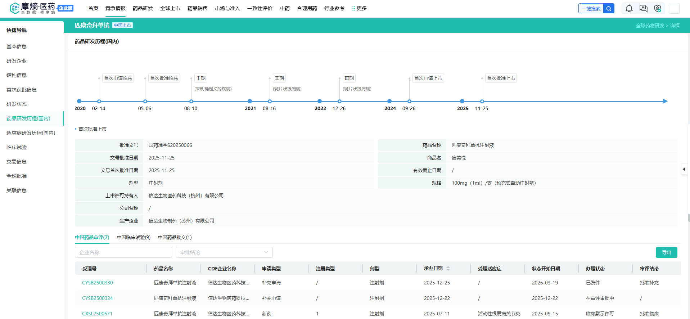Go to 临床试验 in quick navigation

(x=17, y=147)
